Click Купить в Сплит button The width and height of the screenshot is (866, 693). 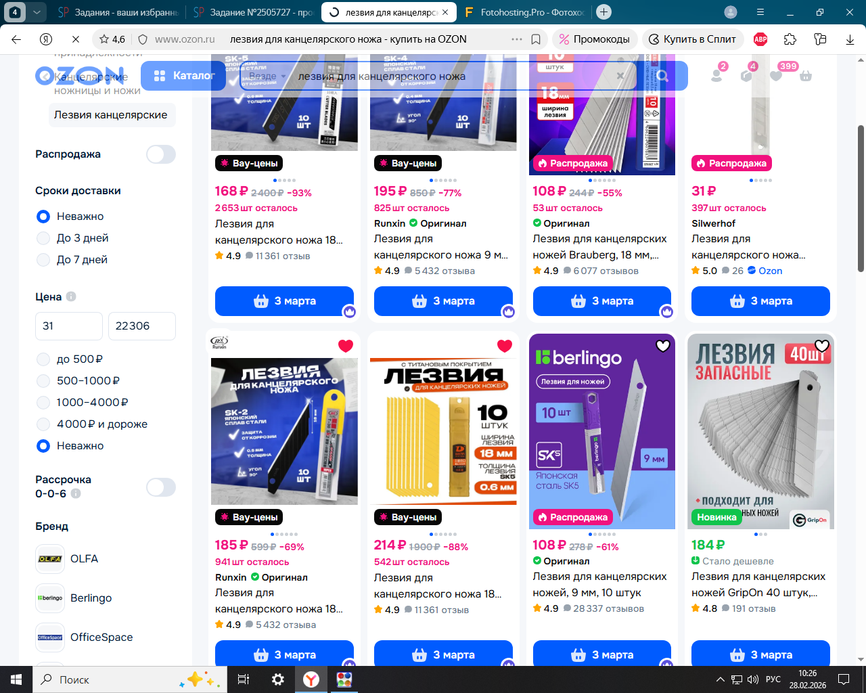click(692, 39)
